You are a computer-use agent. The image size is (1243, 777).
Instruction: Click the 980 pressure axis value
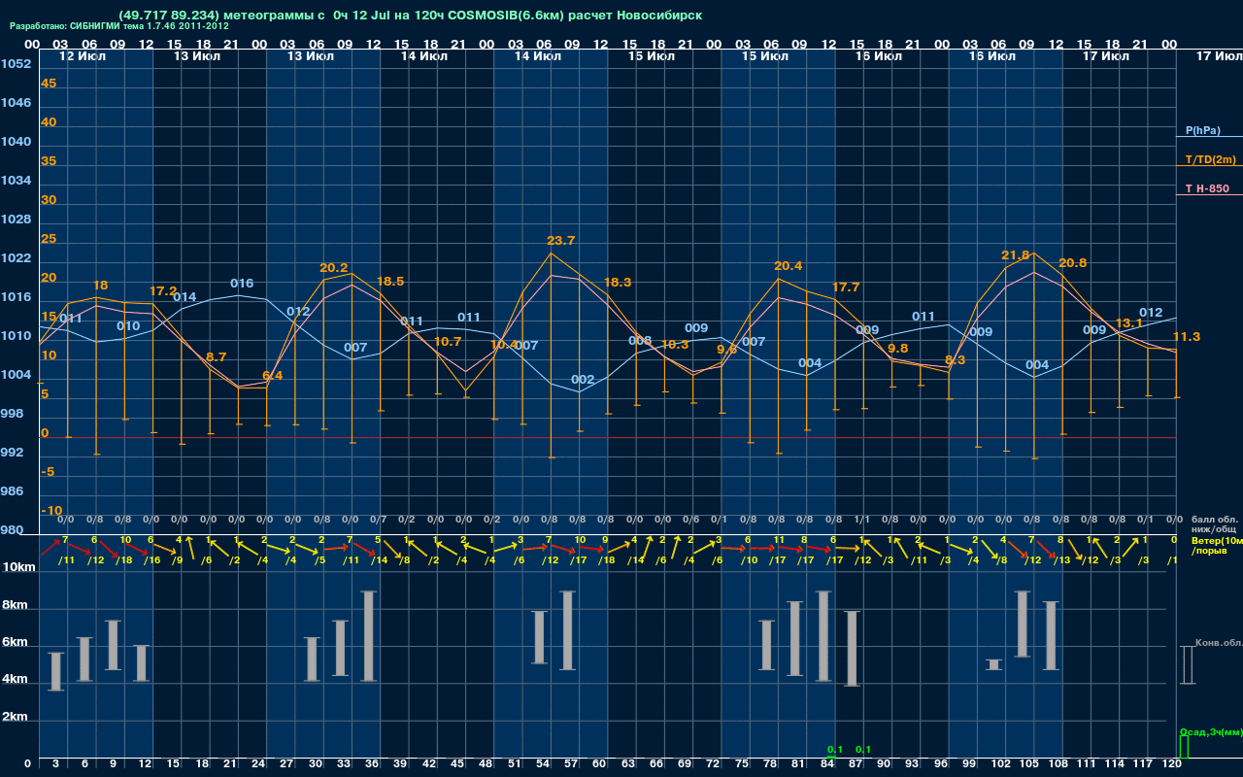point(12,529)
